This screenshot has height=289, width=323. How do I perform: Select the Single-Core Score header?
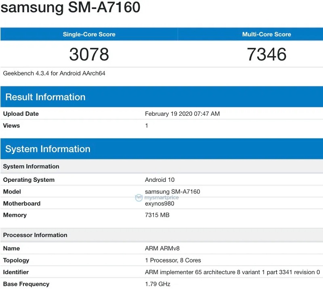point(89,34)
